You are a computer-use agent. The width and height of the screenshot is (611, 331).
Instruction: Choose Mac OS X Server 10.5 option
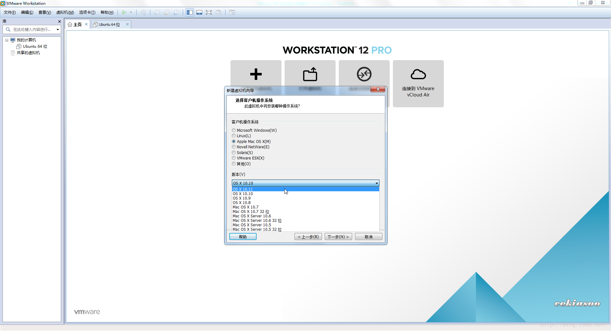click(305, 225)
